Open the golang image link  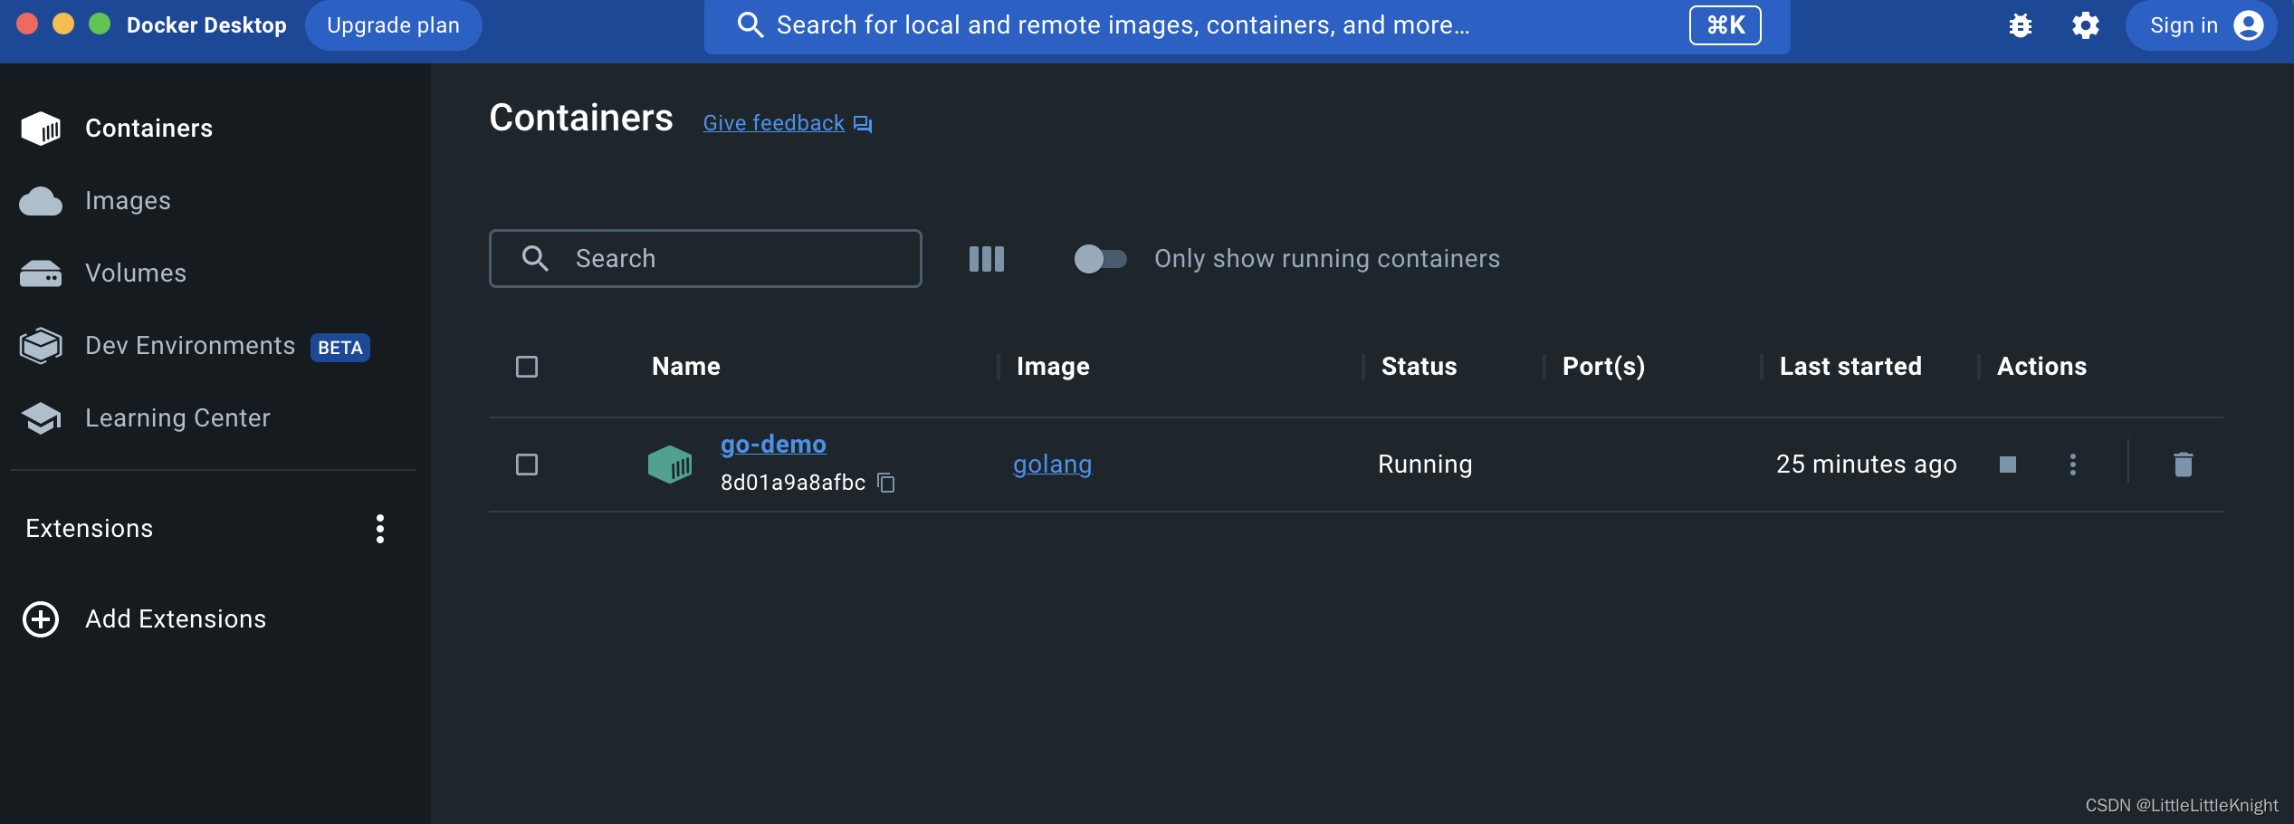(1051, 464)
